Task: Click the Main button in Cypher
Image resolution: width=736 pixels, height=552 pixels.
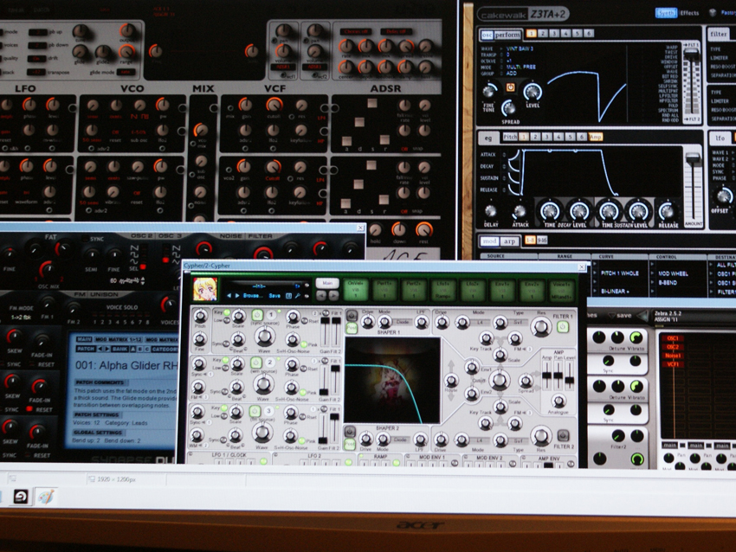Action: (327, 283)
